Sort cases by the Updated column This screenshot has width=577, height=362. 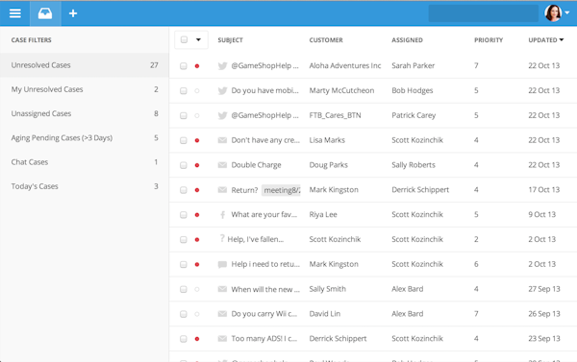pyautogui.click(x=545, y=40)
